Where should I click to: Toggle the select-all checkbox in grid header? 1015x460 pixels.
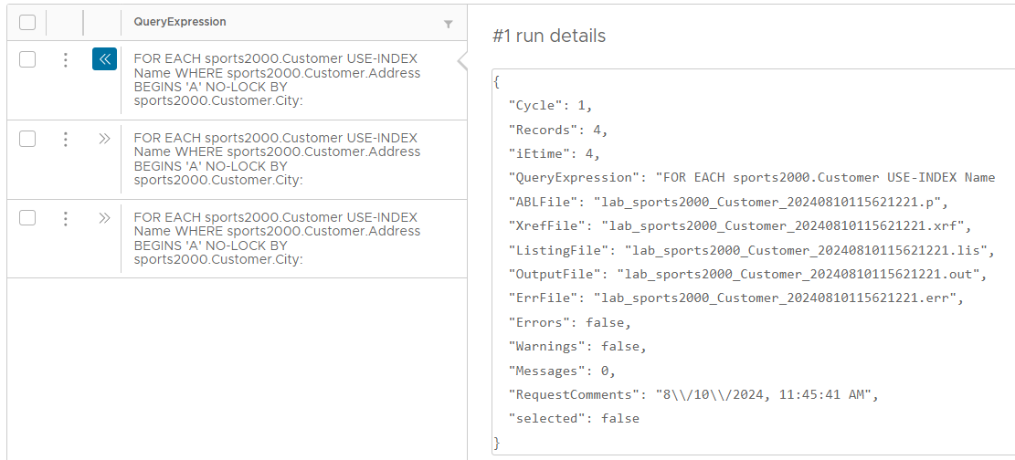[x=27, y=22]
